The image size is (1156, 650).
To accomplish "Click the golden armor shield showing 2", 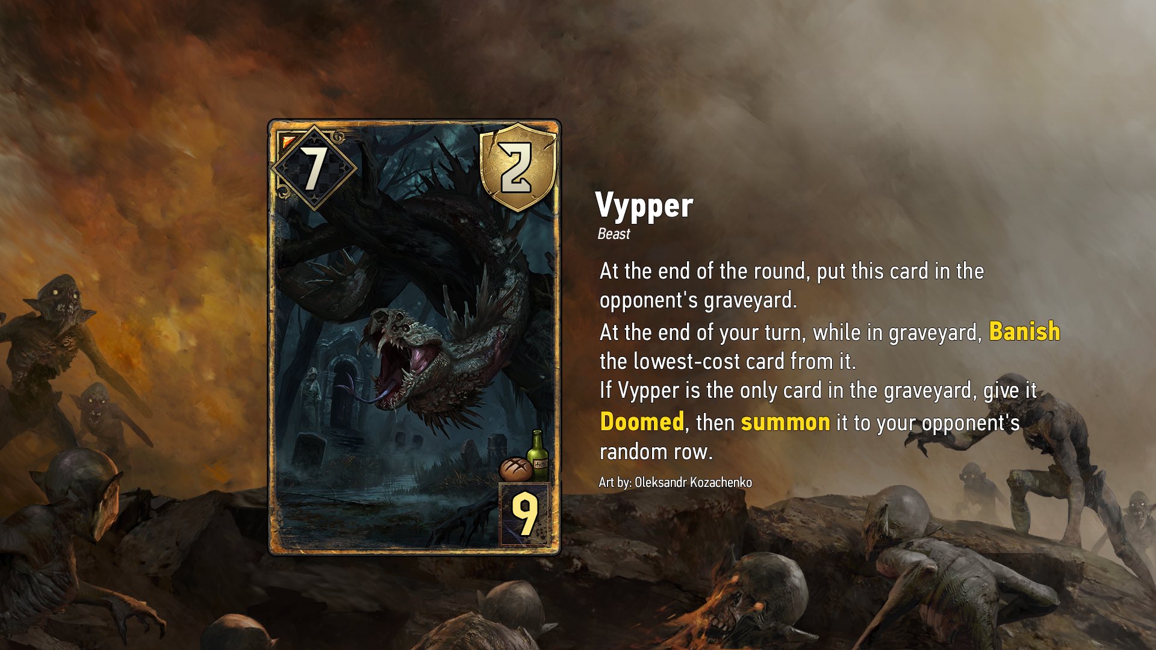I will point(517,167).
